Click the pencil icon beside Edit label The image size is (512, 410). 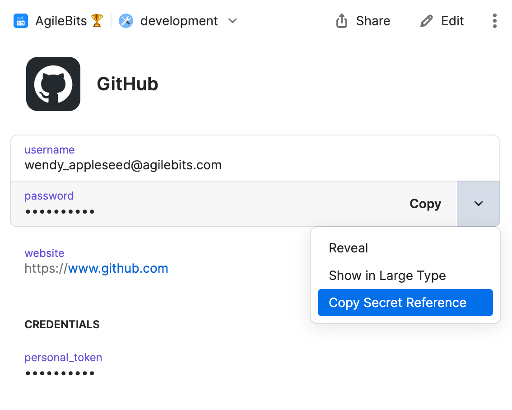click(x=426, y=20)
